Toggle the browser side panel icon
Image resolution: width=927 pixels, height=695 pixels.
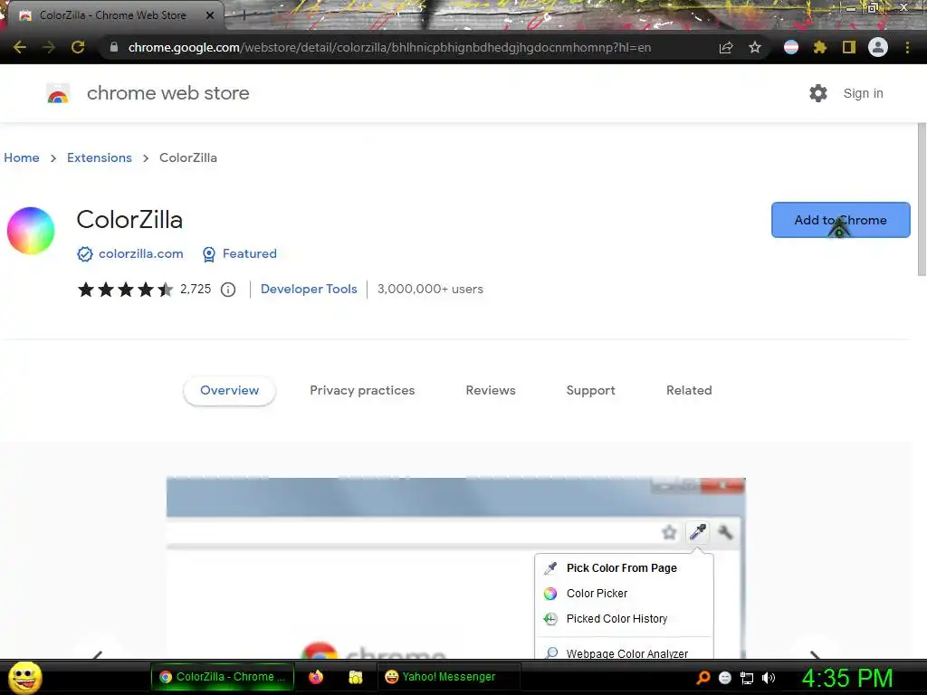(849, 47)
